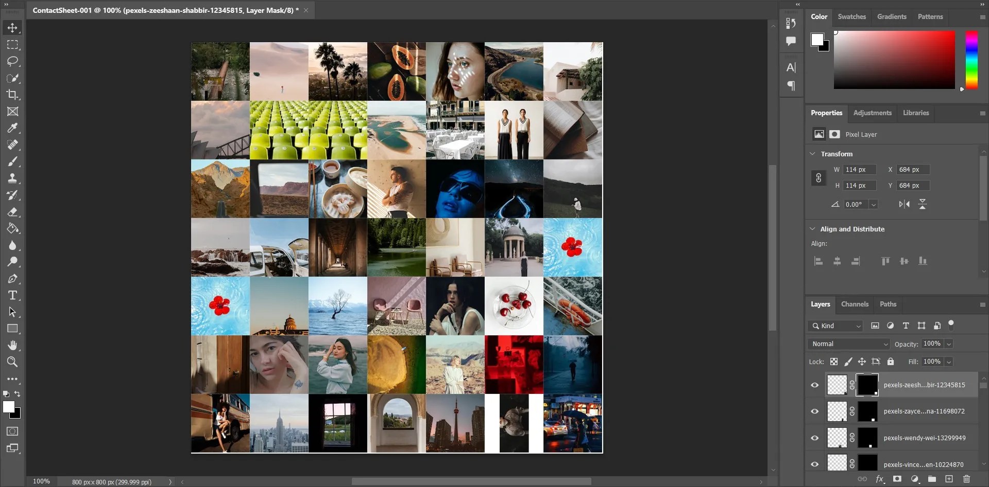Hide the pexels-zayce...na-11698072 layer
The height and width of the screenshot is (487, 989).
(815, 411)
